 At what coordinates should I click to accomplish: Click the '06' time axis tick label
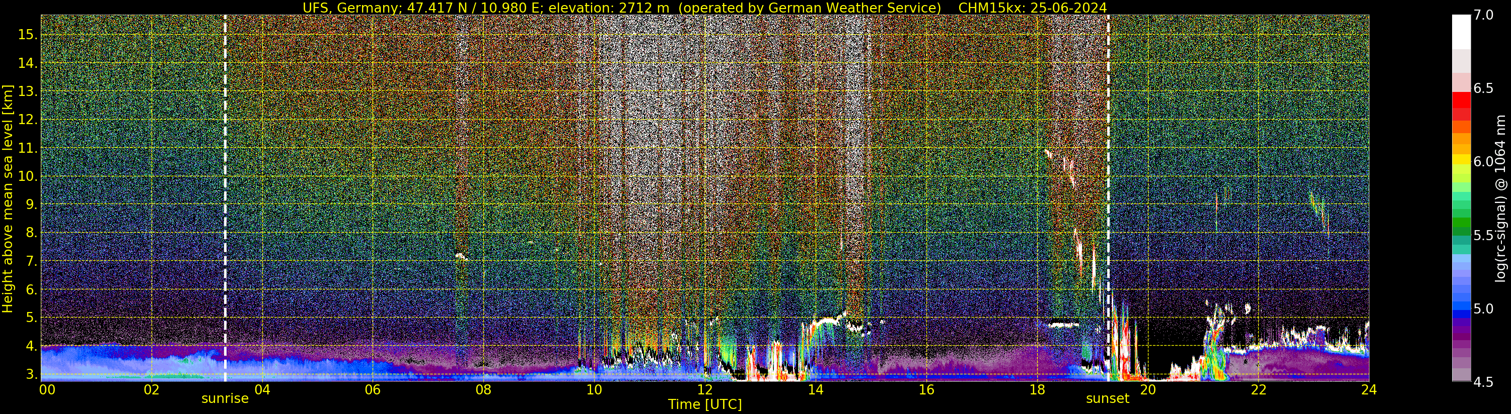coord(373,390)
